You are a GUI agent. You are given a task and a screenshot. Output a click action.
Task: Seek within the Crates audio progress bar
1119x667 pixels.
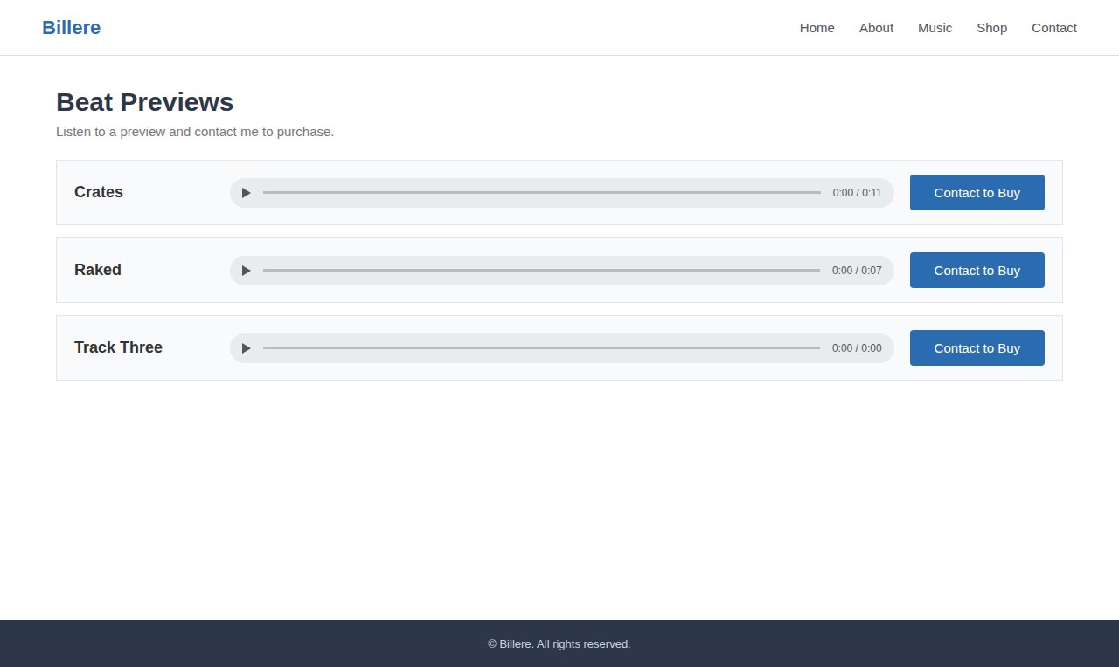(x=542, y=193)
